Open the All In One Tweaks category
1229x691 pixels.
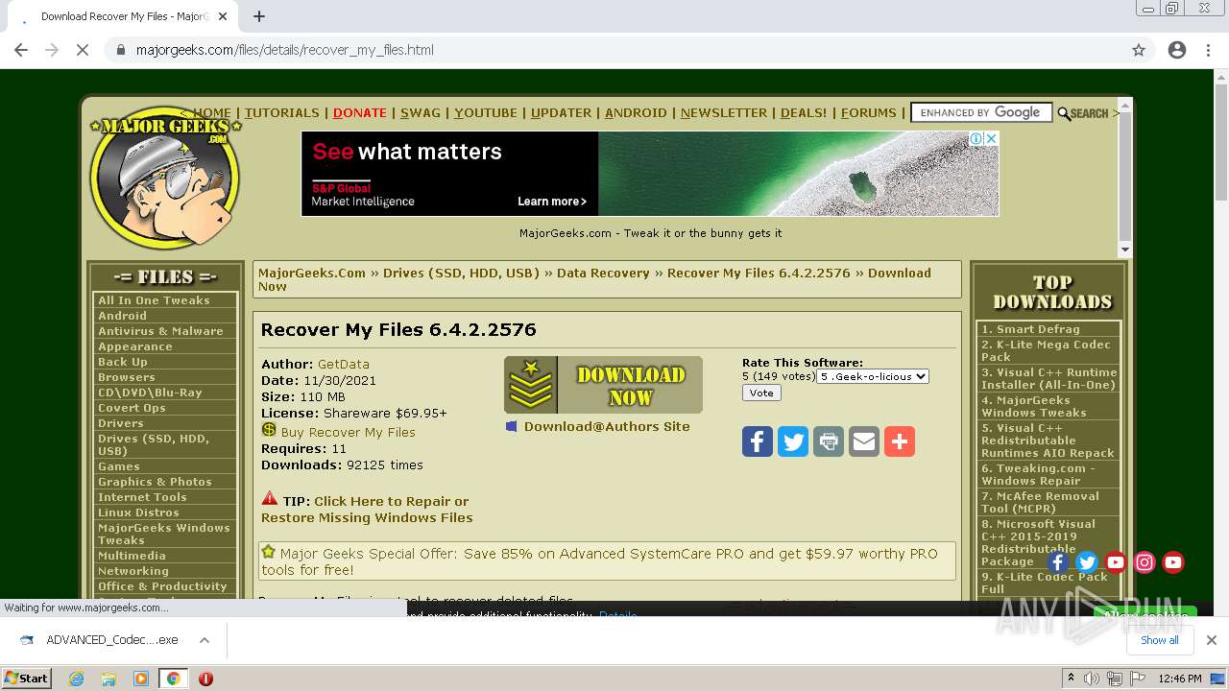154,300
